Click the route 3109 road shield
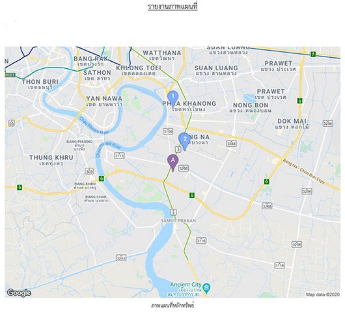345x312 pixels. (x=168, y=131)
